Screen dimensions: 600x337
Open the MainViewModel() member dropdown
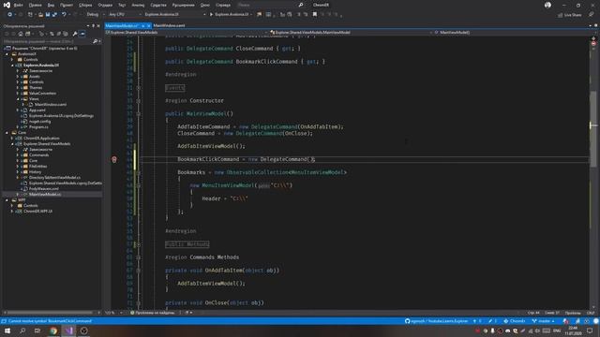(x=511, y=33)
